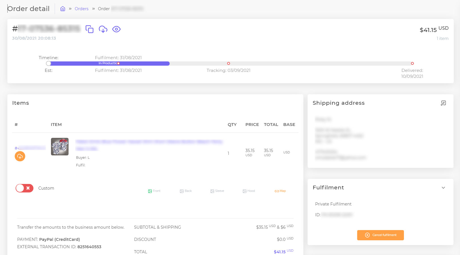Click the purple $41.15 total amount
The height and width of the screenshot is (255, 460).
click(x=280, y=252)
